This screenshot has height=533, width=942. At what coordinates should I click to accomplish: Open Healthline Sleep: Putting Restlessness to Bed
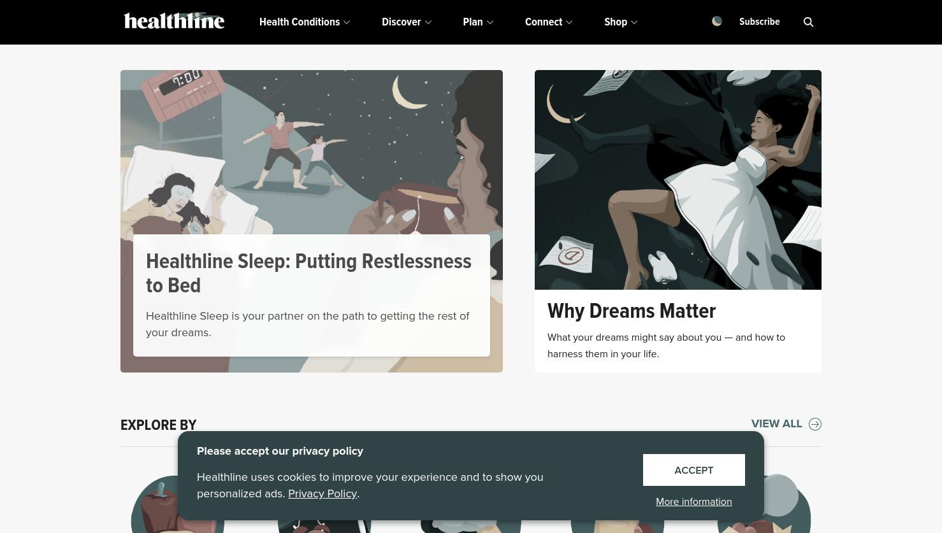pyautogui.click(x=308, y=273)
